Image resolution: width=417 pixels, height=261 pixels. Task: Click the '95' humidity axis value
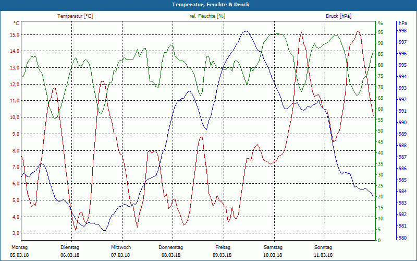pos(381,32)
